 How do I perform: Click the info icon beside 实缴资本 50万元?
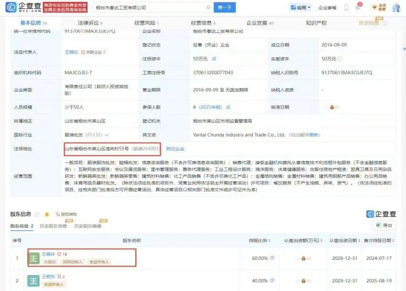340,59
